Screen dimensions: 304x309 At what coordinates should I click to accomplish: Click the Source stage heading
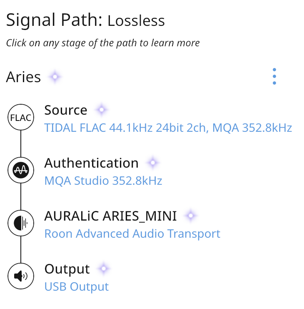point(66,110)
